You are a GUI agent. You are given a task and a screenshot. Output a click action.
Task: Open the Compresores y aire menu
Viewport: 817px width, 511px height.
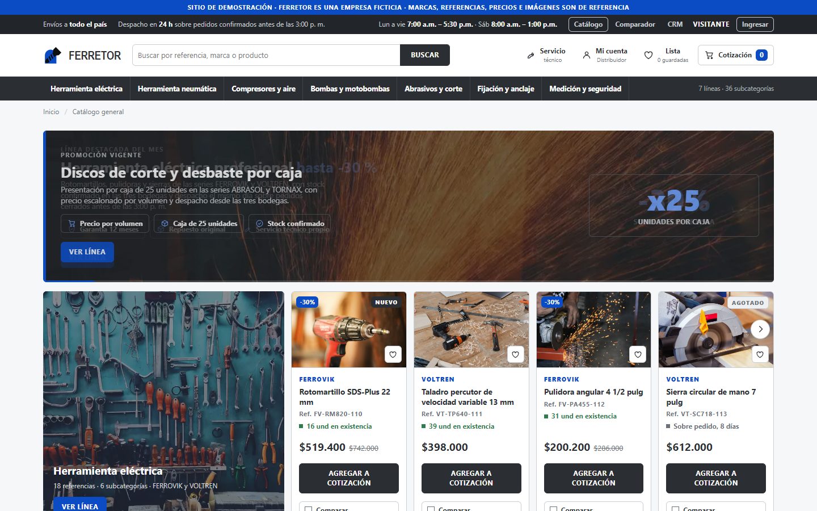point(263,89)
